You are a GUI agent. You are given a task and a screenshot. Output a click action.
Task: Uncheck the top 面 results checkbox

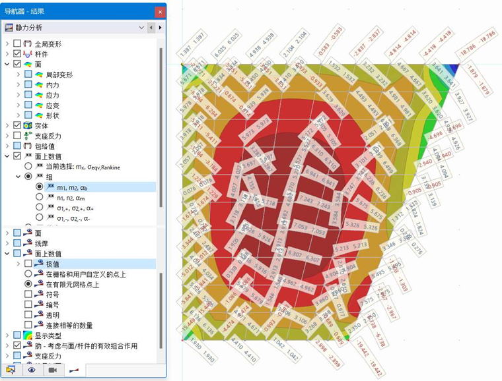tap(17, 64)
